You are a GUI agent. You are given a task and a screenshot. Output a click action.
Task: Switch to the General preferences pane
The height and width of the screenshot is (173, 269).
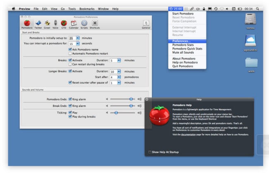tap(146, 24)
